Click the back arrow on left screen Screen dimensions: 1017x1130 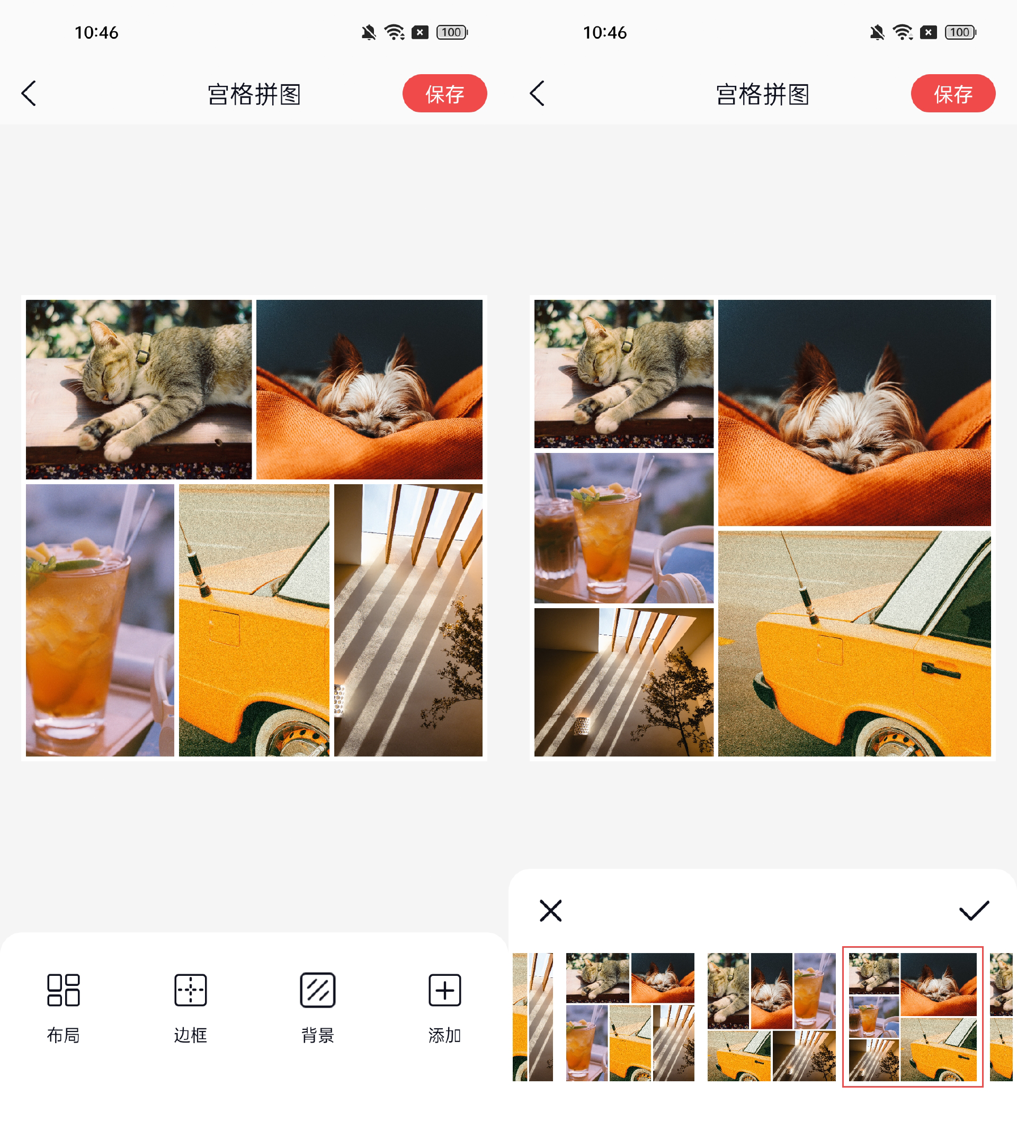[x=30, y=93]
